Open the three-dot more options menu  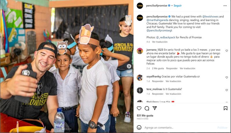(225, 6)
